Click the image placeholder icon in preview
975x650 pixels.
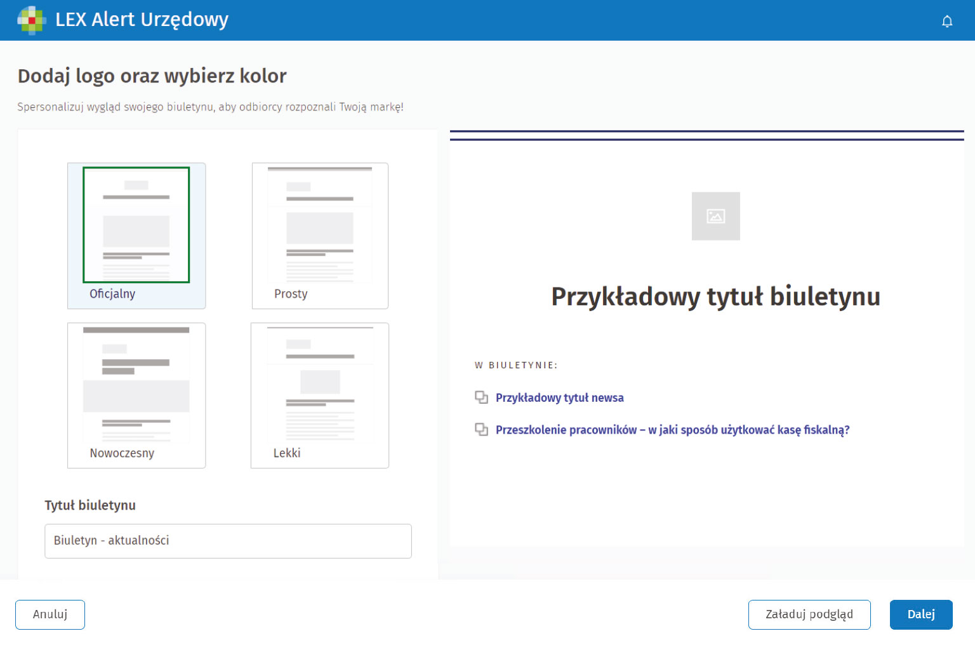(x=715, y=216)
